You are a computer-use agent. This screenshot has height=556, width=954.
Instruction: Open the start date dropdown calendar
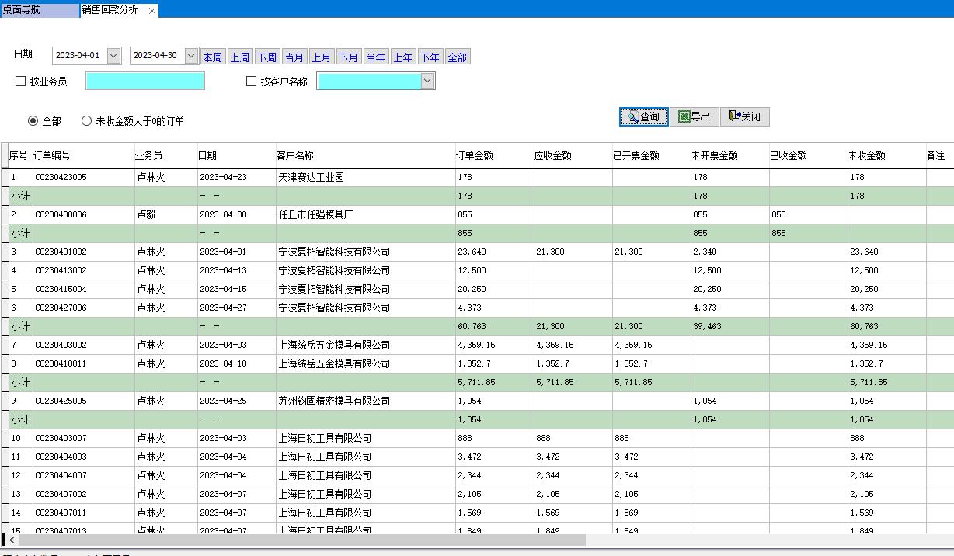(x=113, y=56)
